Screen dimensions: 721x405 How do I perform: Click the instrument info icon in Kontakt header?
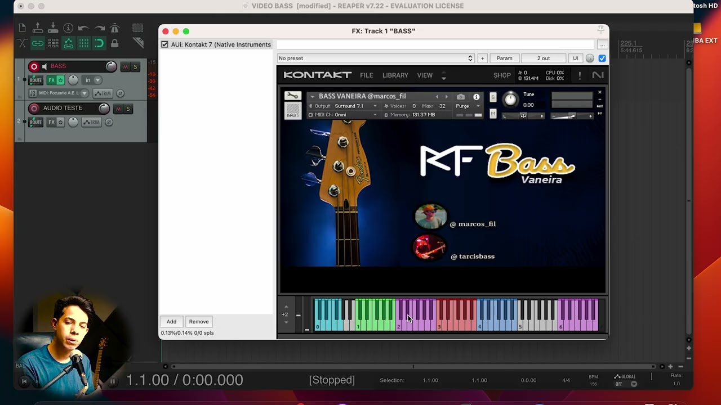(x=477, y=97)
